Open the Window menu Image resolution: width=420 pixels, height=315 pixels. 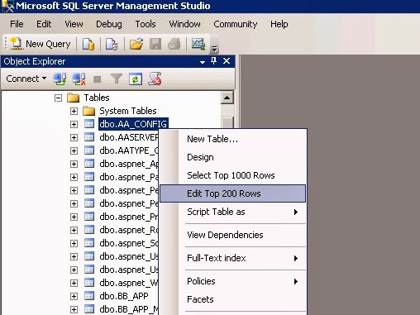(x=184, y=24)
